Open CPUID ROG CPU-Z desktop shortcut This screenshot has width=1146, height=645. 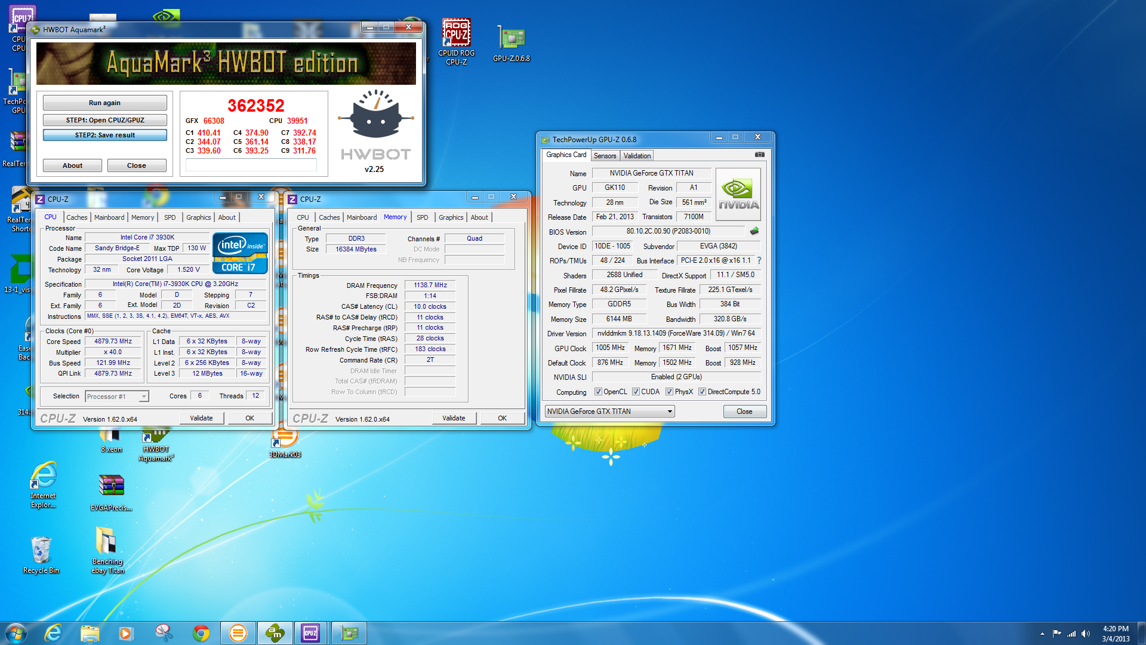point(457,41)
